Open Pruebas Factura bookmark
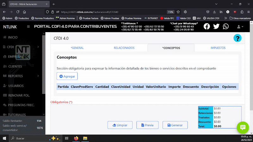Viewport: 253px width, 142px height. pos(89,18)
